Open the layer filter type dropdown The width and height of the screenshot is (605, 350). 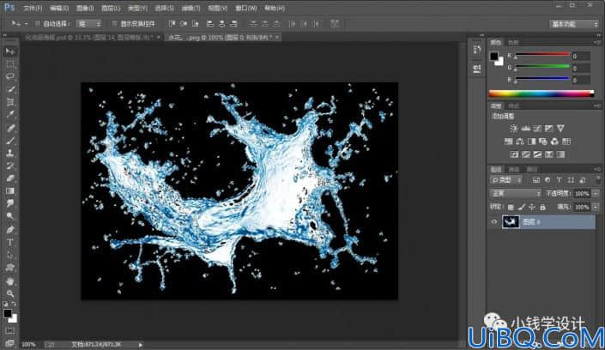click(x=507, y=180)
